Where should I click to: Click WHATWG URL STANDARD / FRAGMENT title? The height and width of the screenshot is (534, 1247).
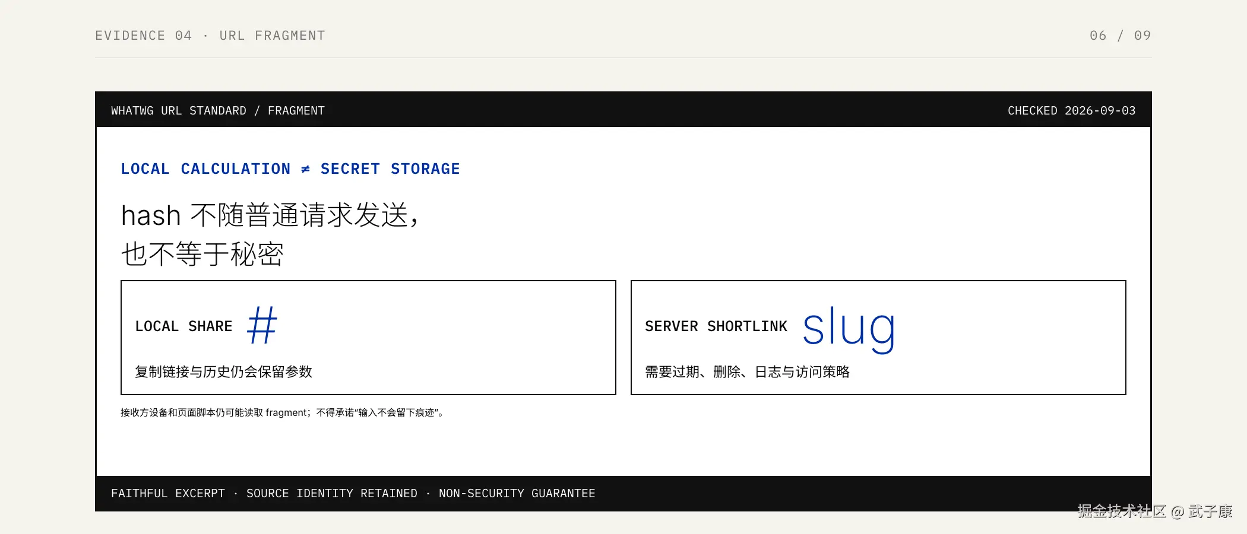pos(218,111)
